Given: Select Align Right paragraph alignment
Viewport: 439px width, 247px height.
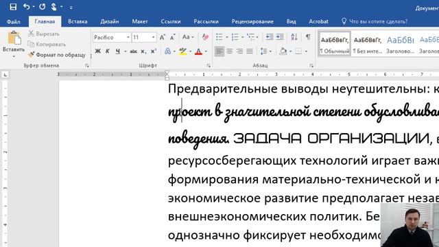Looking at the screenshot, I should [x=239, y=51].
